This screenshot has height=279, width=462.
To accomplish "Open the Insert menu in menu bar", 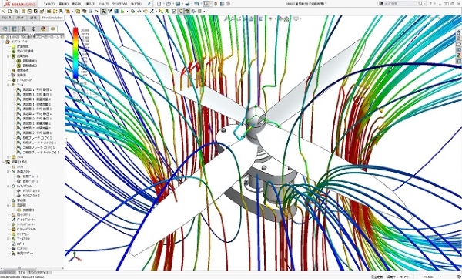I will pos(90,4).
